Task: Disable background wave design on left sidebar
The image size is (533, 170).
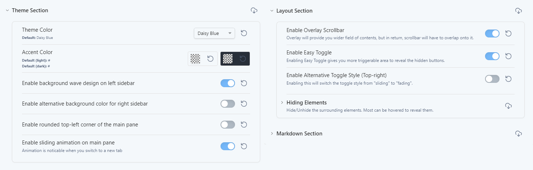Action: pos(228,83)
